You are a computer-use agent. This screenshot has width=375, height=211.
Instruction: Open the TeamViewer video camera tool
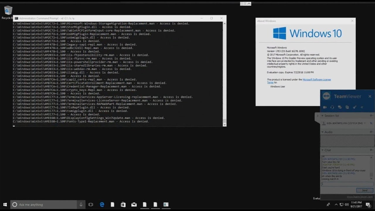click(325, 107)
